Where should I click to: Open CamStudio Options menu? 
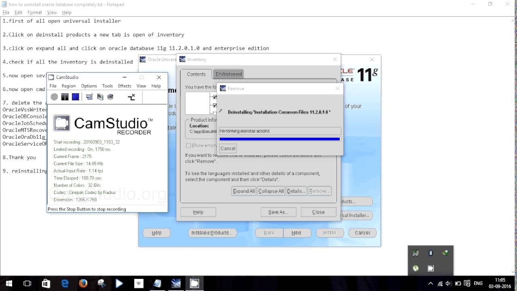point(89,86)
